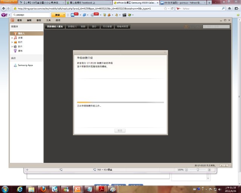Close the firmware upgrade dialog with X

coord(165,52)
